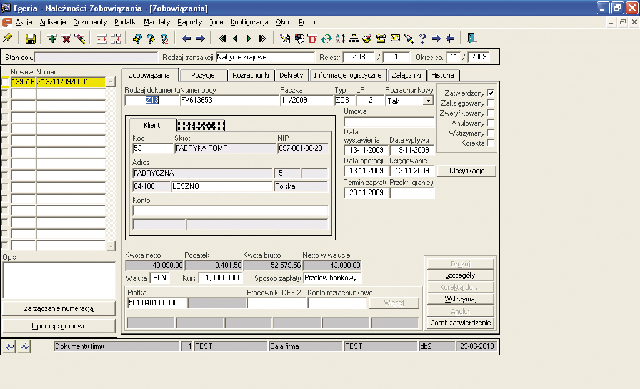Open the Akcja menu
The image size is (640, 389).
tap(24, 22)
